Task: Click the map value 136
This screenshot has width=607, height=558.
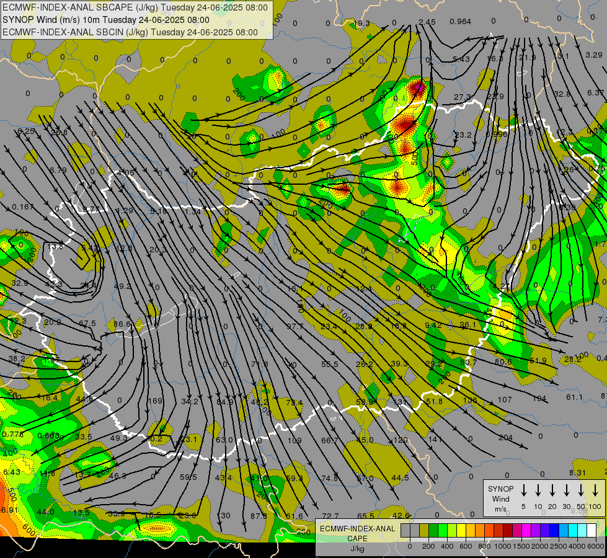Action: [x=470, y=400]
